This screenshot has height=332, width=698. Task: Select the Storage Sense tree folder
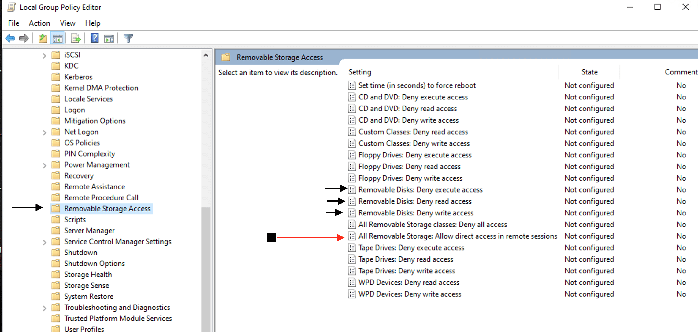(x=87, y=286)
